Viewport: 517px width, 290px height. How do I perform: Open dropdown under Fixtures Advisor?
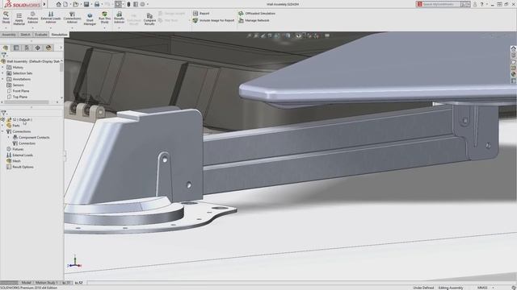pos(32,28)
